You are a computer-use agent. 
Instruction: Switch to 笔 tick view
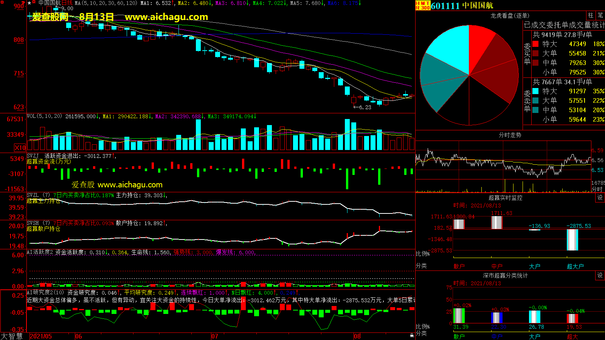coord(600,15)
